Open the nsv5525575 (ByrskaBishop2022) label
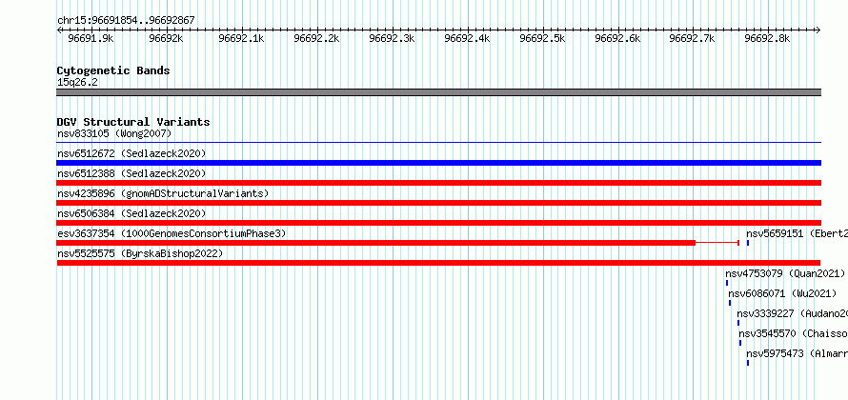 (x=140, y=253)
